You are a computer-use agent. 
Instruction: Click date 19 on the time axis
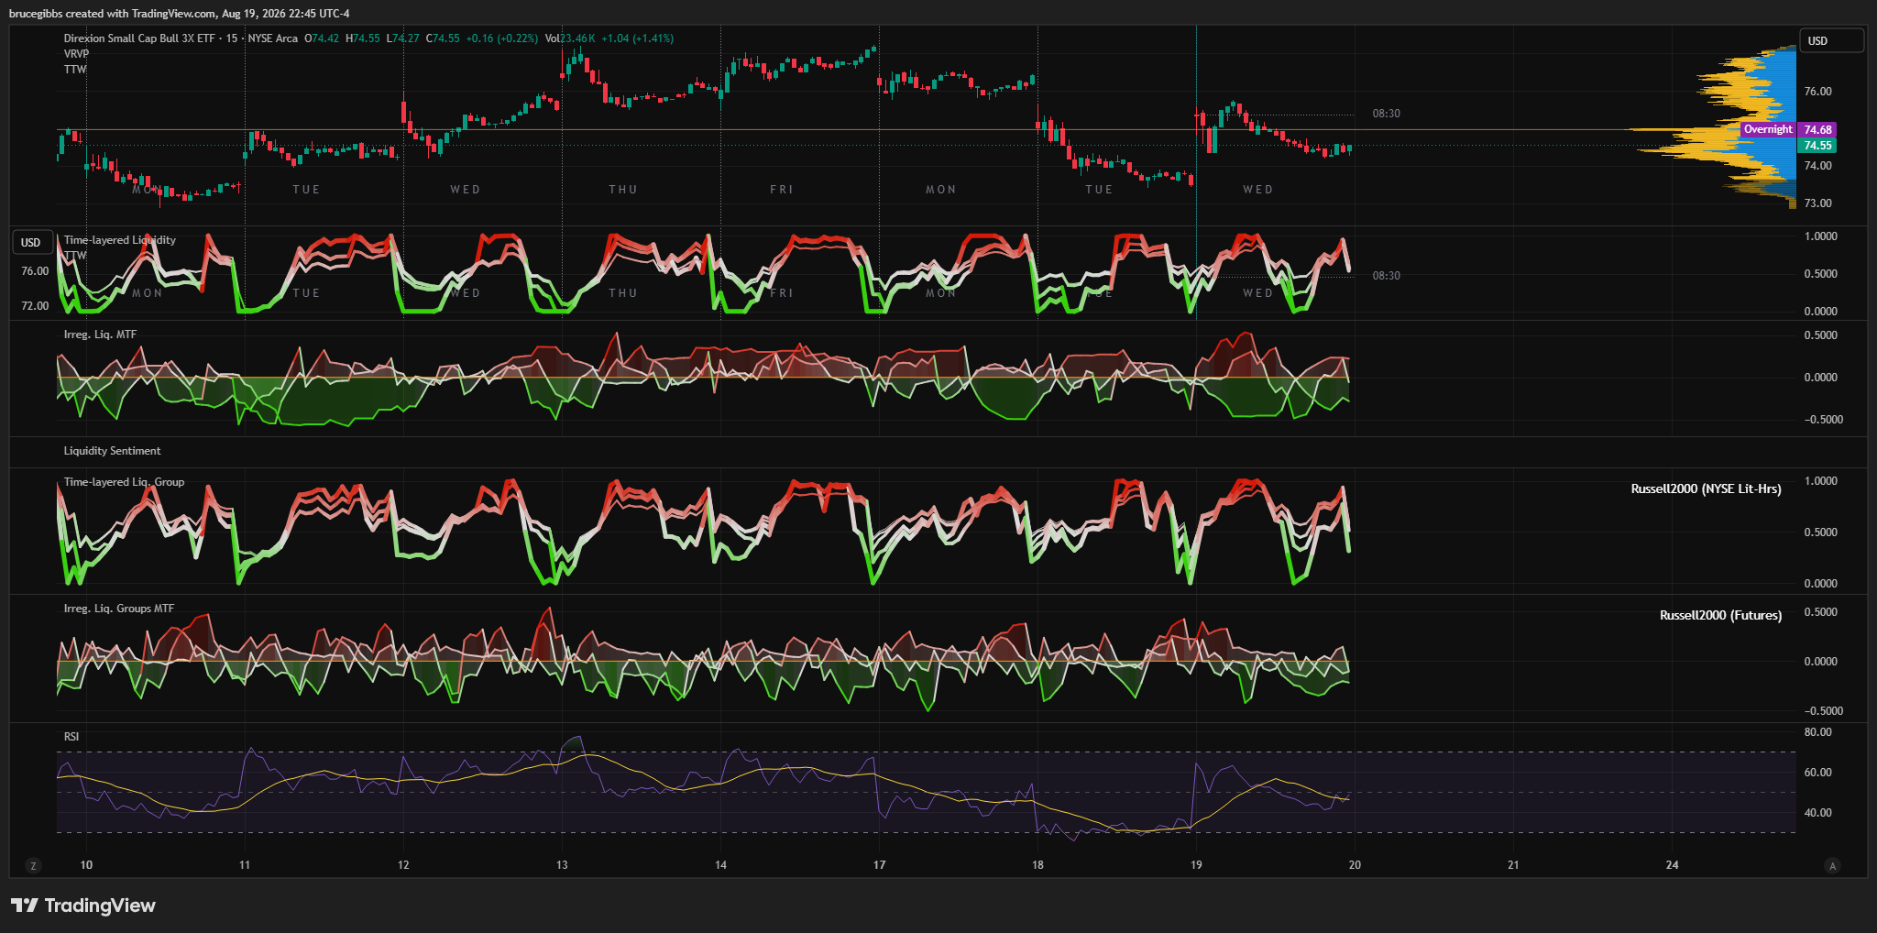[1196, 865]
